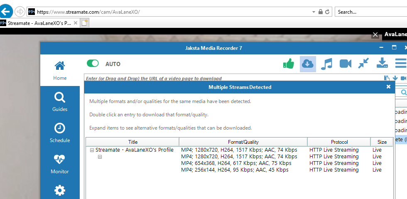Click the search magnifier behind the dialog

pyautogui.click(x=404, y=92)
